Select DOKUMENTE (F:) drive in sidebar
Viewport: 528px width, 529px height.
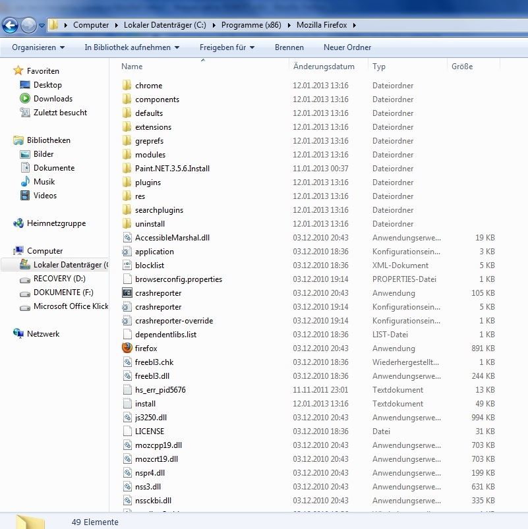tap(63, 292)
